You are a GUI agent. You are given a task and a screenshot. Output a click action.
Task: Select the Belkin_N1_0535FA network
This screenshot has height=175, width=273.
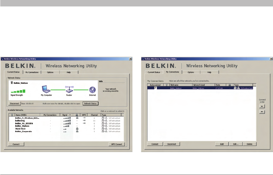pyautogui.click(x=66, y=123)
